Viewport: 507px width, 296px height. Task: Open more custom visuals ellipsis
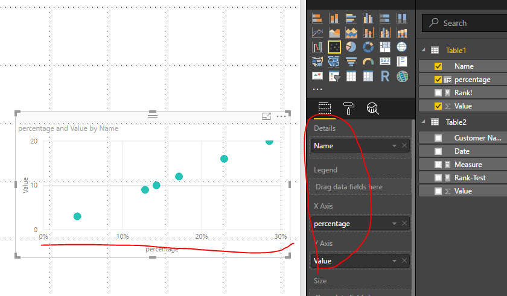(317, 89)
